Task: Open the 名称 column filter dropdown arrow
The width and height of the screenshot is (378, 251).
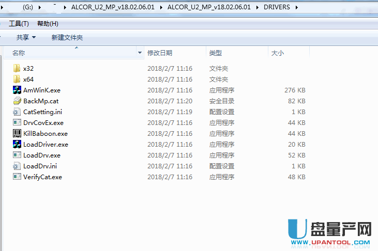Action: [140, 53]
